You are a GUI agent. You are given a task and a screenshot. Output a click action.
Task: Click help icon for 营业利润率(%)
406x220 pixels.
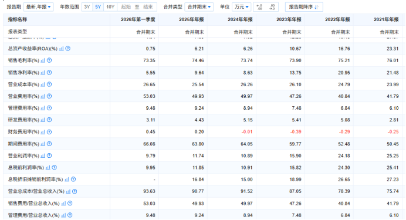coord(49,155)
